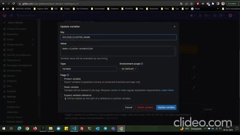
Task: Open the GitLab logo home
Action: tap(4, 15)
